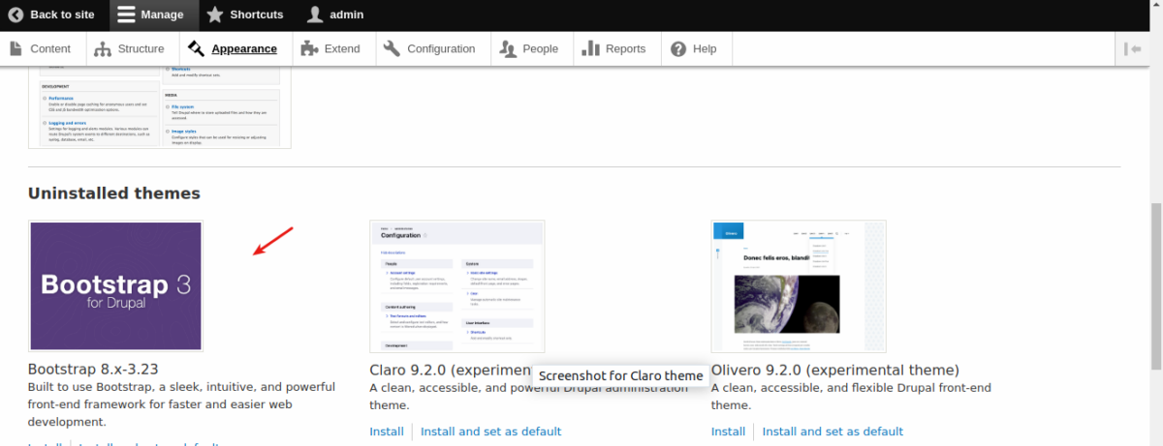Click the Appearance paintbrush icon
Image resolution: width=1163 pixels, height=446 pixels.
tap(197, 48)
